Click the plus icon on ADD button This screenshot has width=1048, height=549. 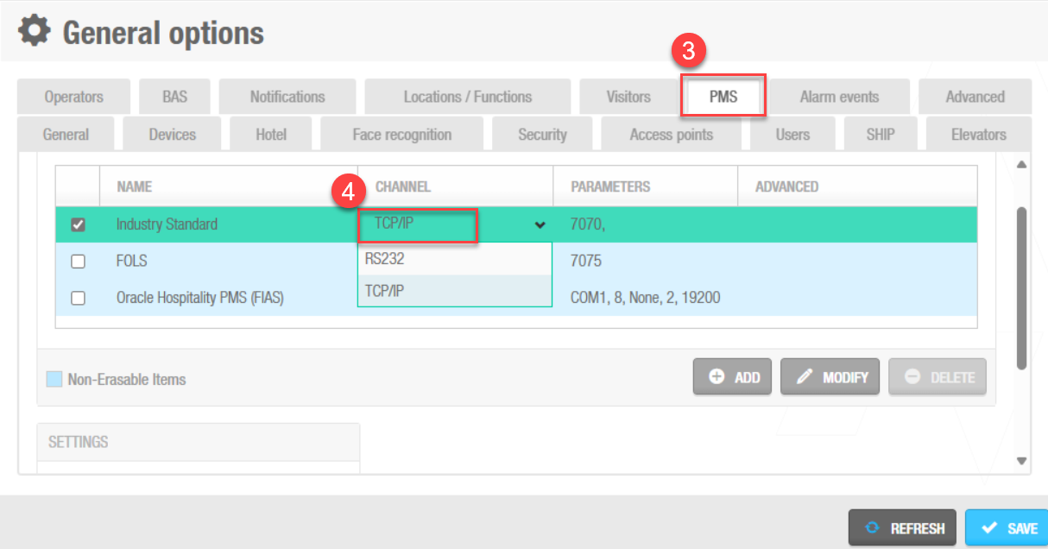717,377
